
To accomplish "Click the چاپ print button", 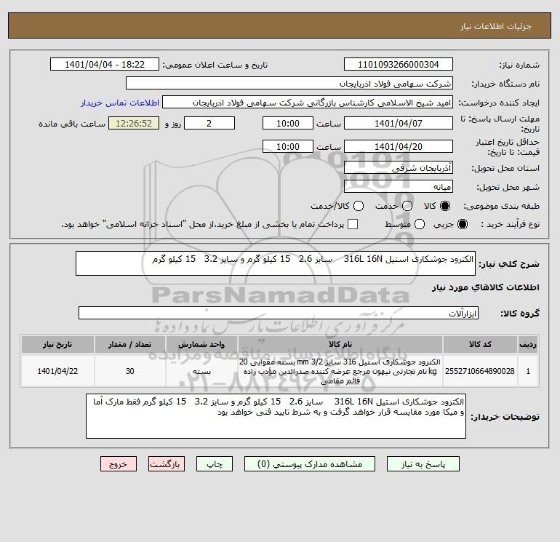I will click(215, 464).
